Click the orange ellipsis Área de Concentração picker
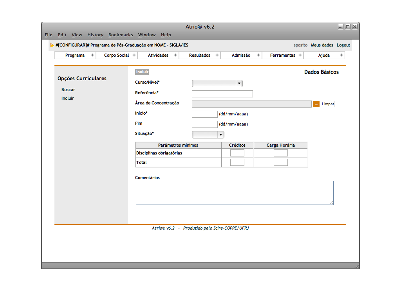Viewport: 401px width, 291px height. 316,104
